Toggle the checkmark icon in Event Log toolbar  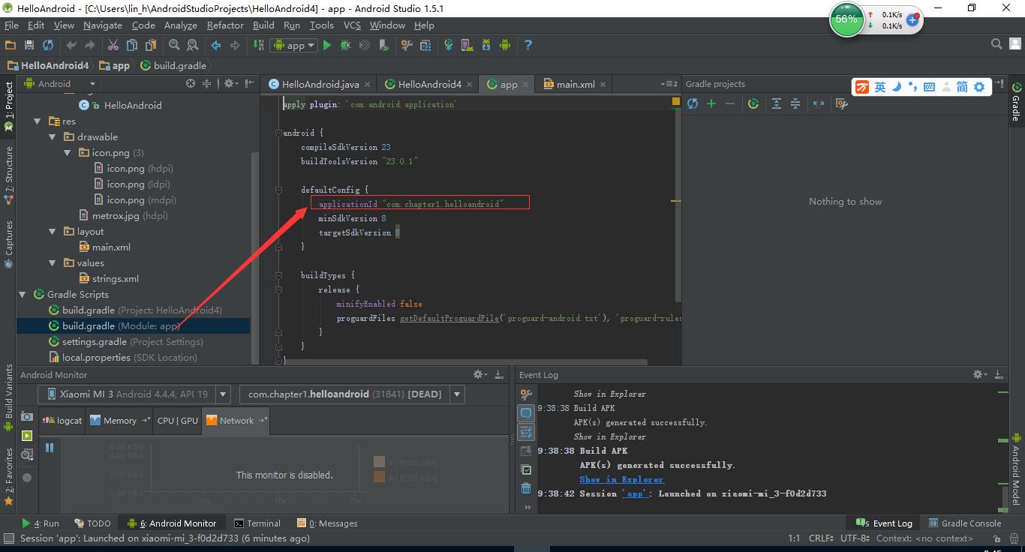526,469
